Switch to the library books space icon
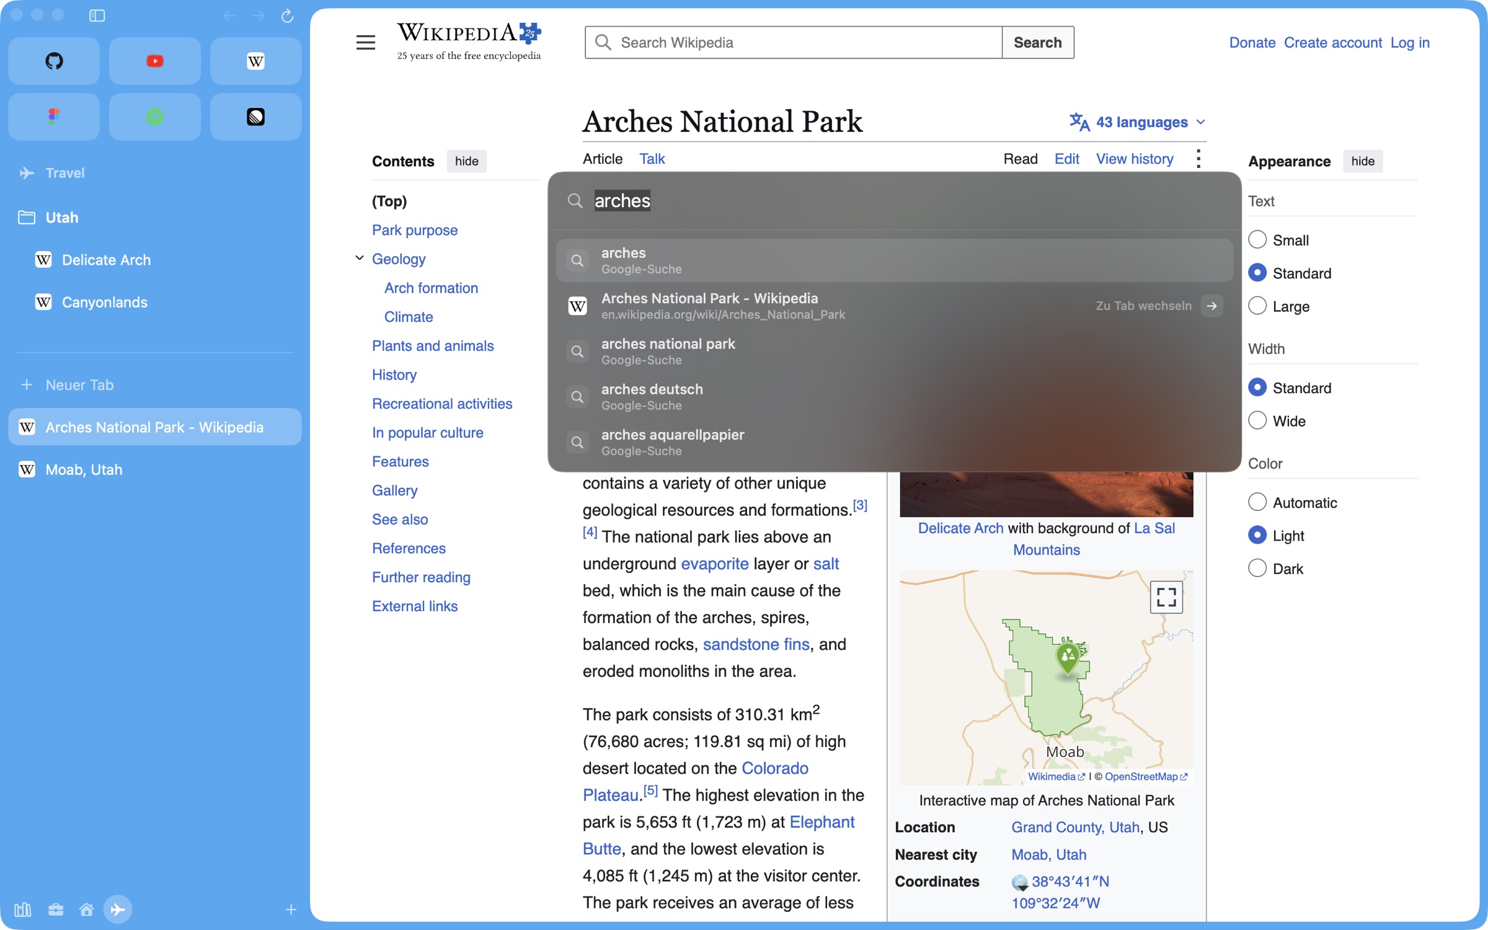The height and width of the screenshot is (930, 1488). coord(23,909)
